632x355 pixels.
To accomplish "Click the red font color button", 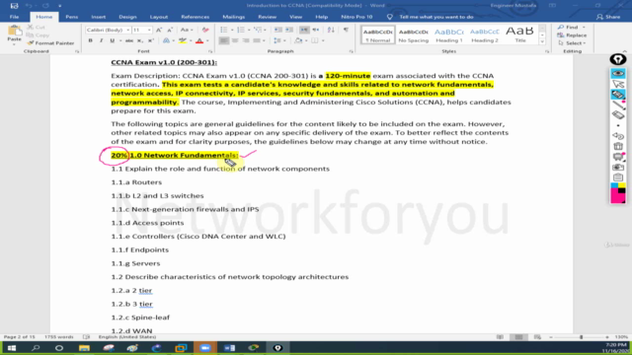I will pos(199,40).
